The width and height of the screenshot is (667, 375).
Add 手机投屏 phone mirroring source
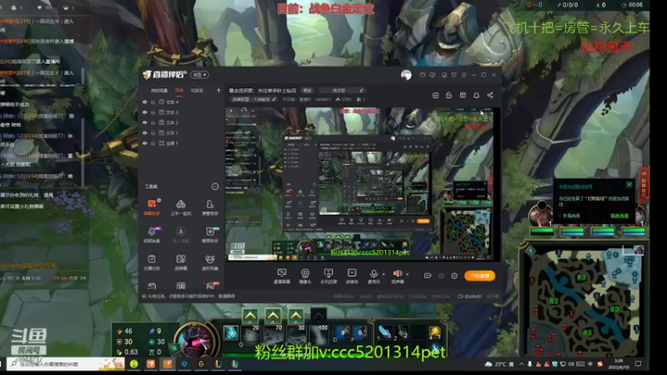pyautogui.click(x=328, y=276)
